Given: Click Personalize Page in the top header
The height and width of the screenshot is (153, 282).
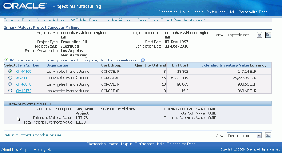Looking at the screenshot, I should click(253, 12).
